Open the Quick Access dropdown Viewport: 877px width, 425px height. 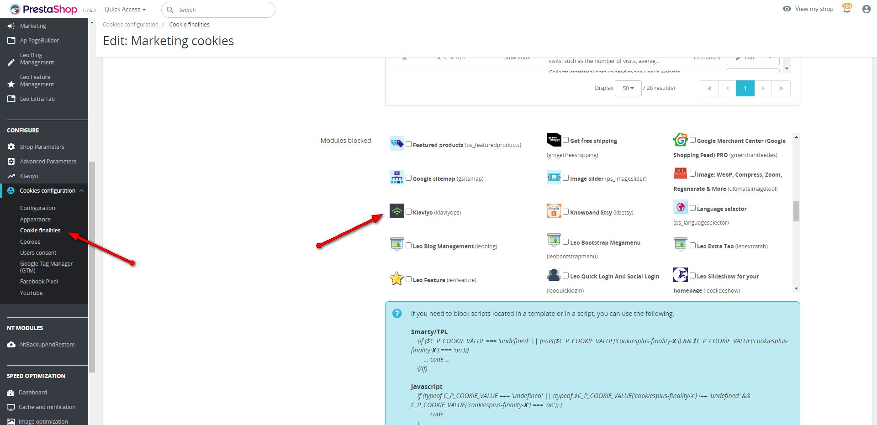(125, 9)
